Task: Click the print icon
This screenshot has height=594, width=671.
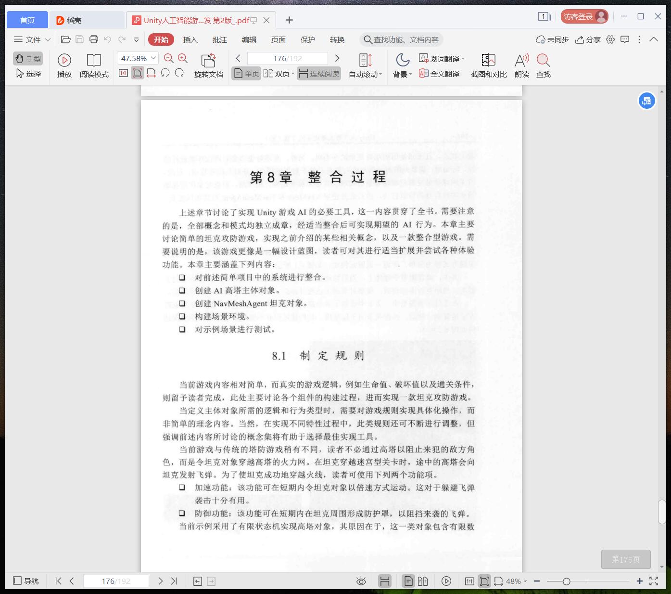Action: [x=94, y=39]
